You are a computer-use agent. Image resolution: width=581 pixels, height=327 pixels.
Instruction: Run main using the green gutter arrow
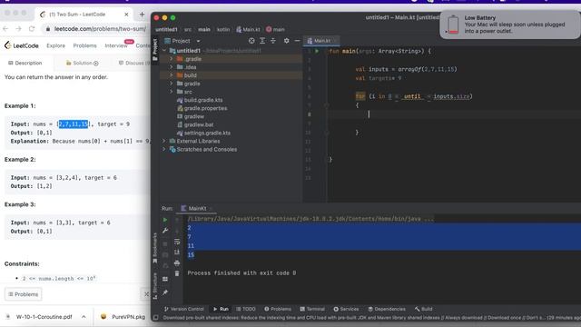point(317,51)
